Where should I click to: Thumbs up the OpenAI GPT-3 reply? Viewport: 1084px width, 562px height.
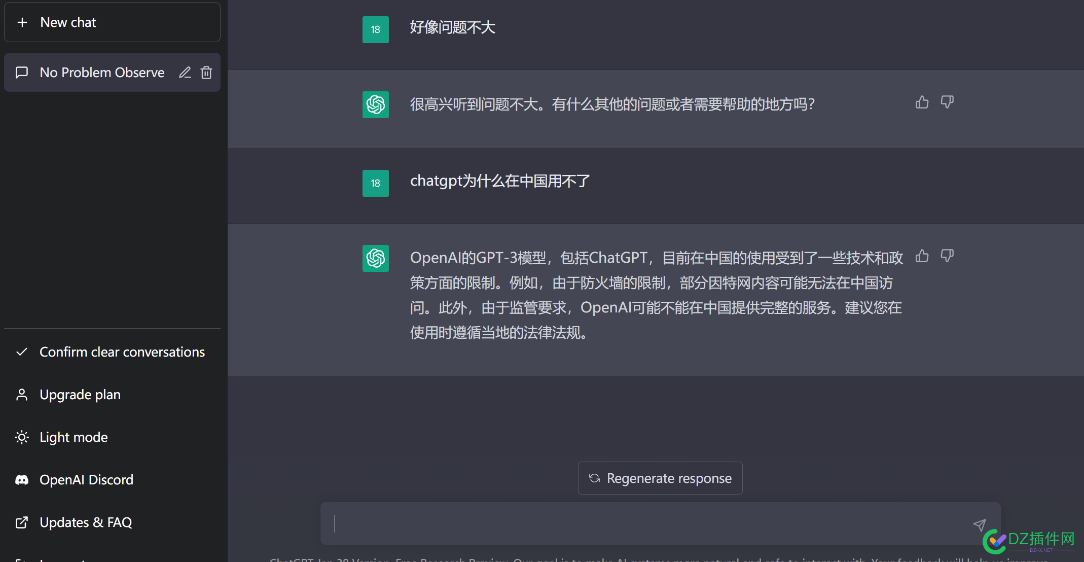(x=922, y=256)
